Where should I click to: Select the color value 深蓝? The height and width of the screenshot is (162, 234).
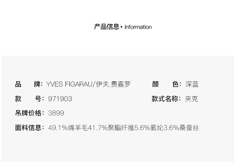(x=192, y=84)
